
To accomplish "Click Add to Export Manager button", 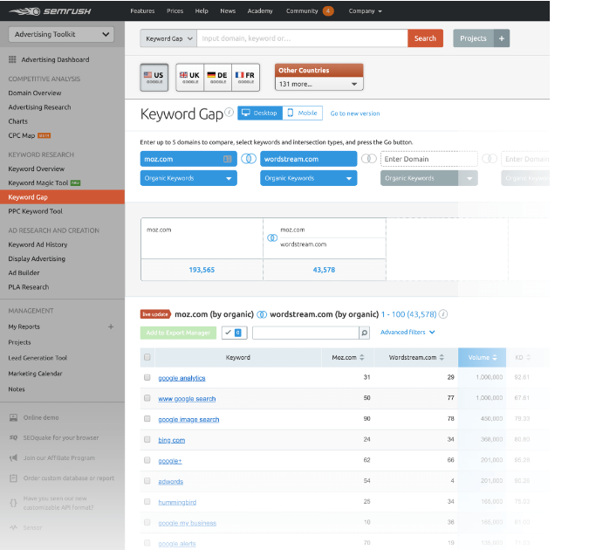I will (178, 333).
